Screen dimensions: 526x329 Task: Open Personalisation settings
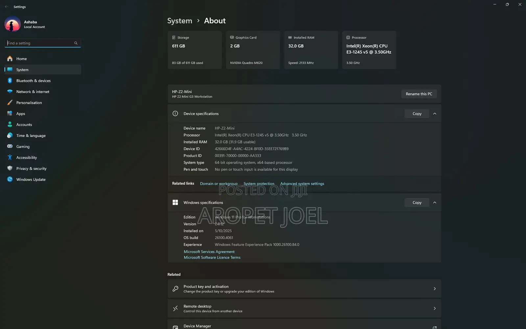[43, 103]
